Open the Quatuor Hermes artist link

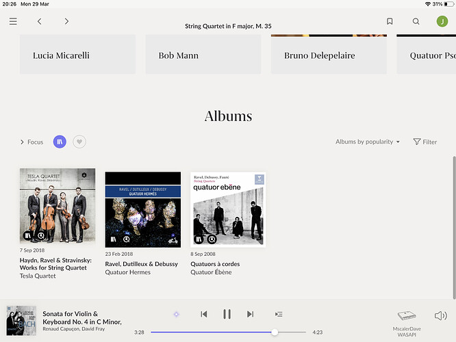pos(128,272)
